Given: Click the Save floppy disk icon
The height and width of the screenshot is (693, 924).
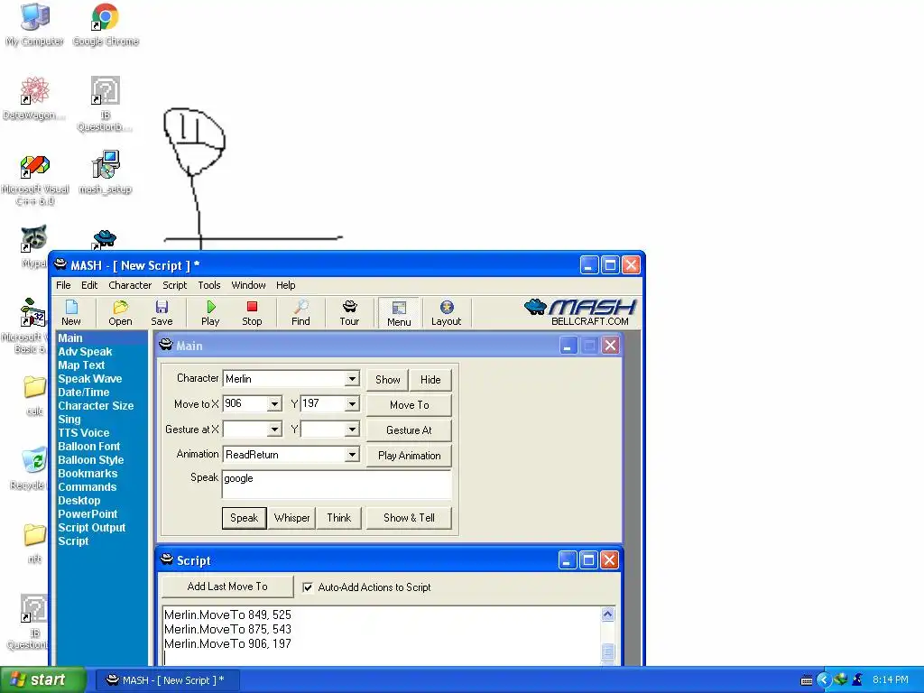Looking at the screenshot, I should pos(162,312).
